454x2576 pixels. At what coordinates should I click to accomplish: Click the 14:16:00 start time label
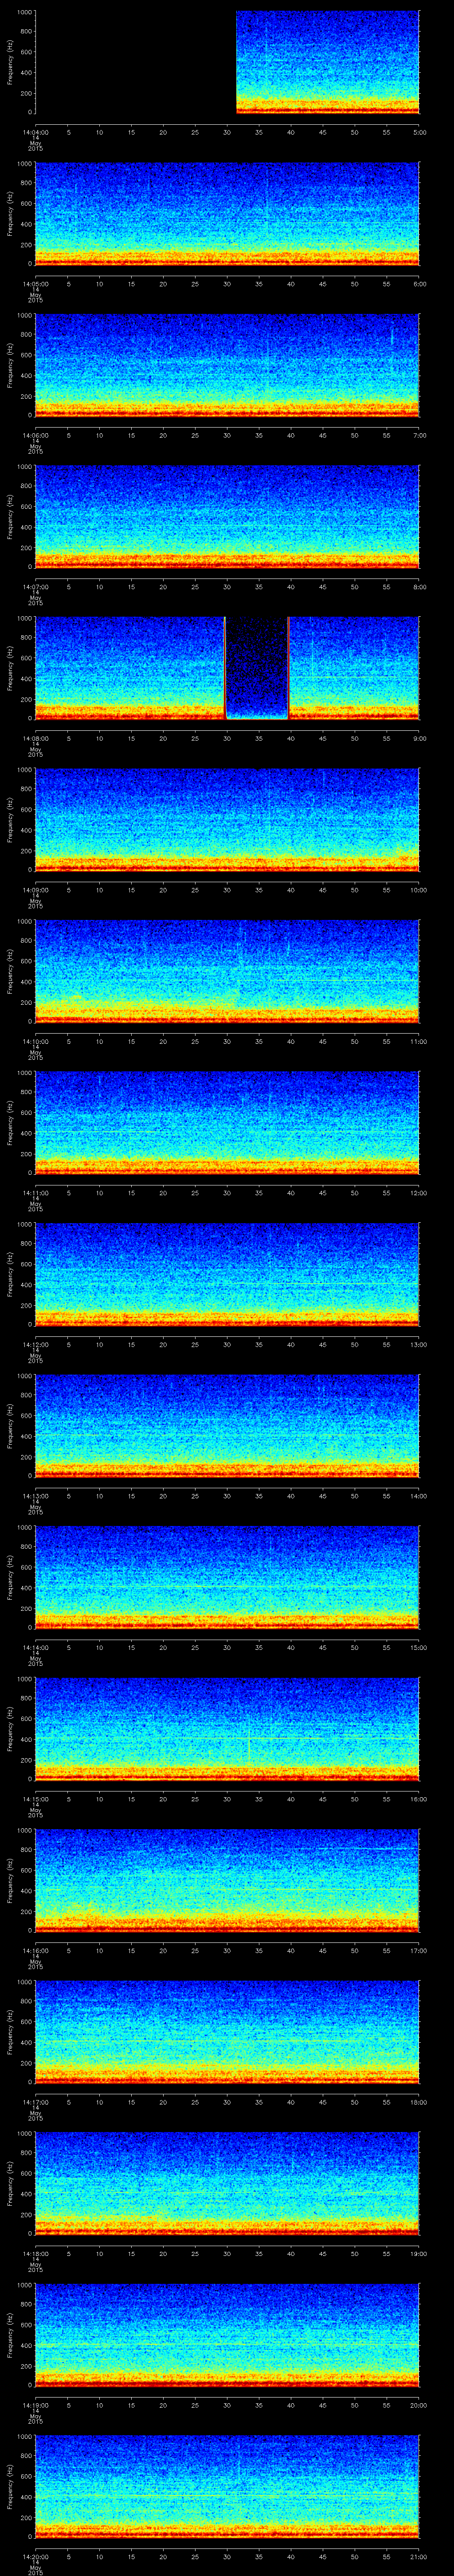coord(35,1951)
